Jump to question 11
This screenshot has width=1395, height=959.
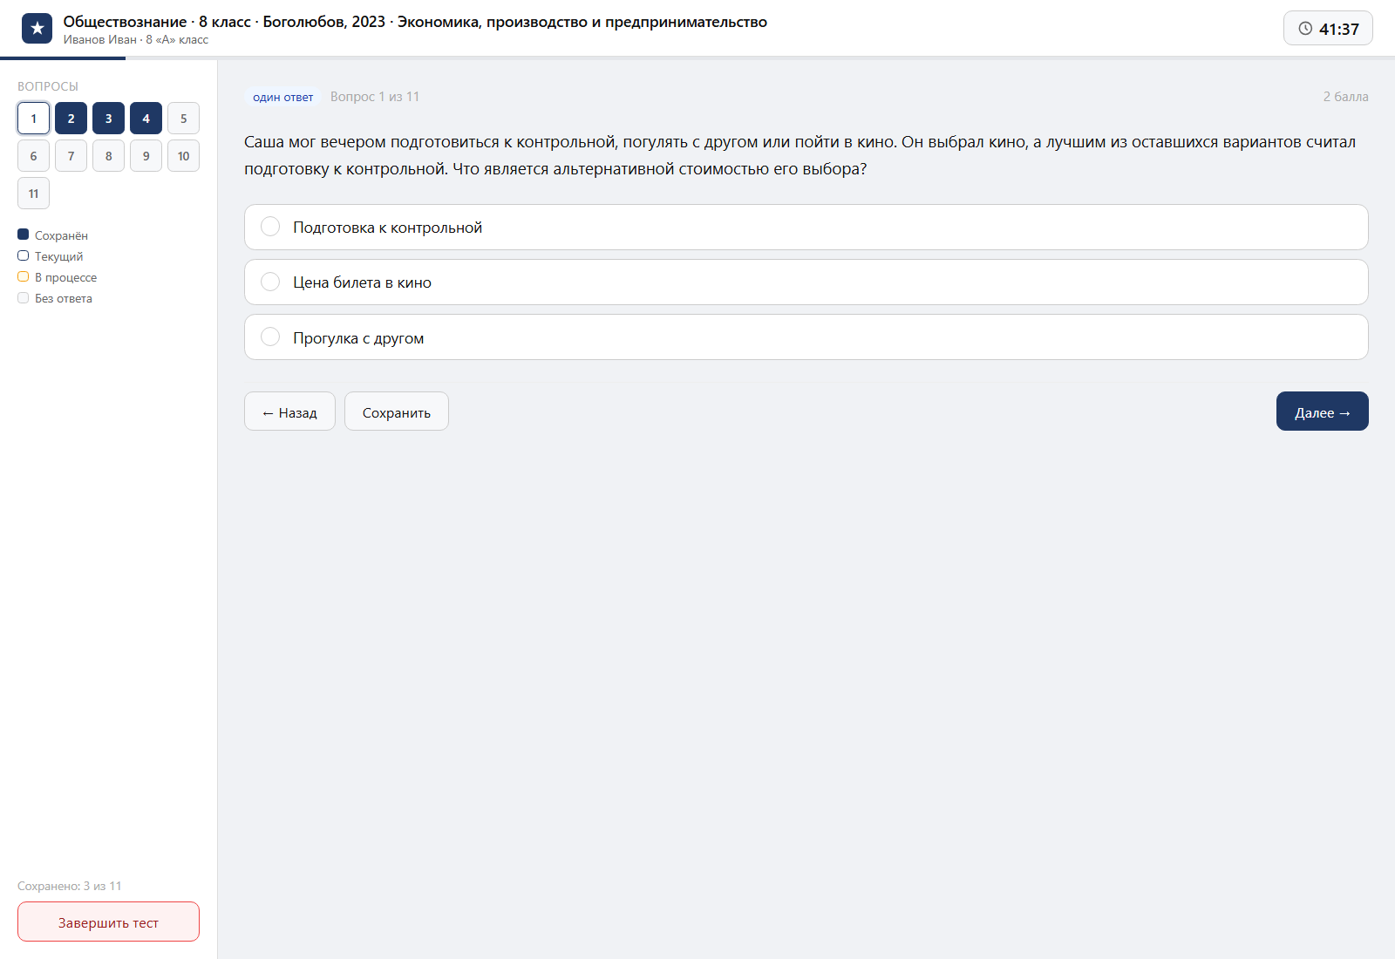[x=33, y=194]
